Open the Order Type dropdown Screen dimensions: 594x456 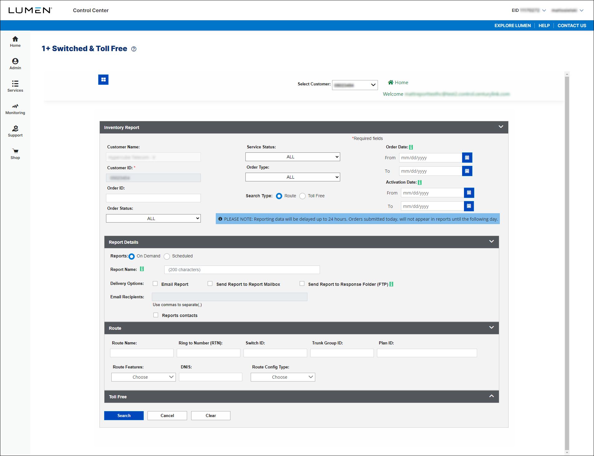tap(292, 177)
